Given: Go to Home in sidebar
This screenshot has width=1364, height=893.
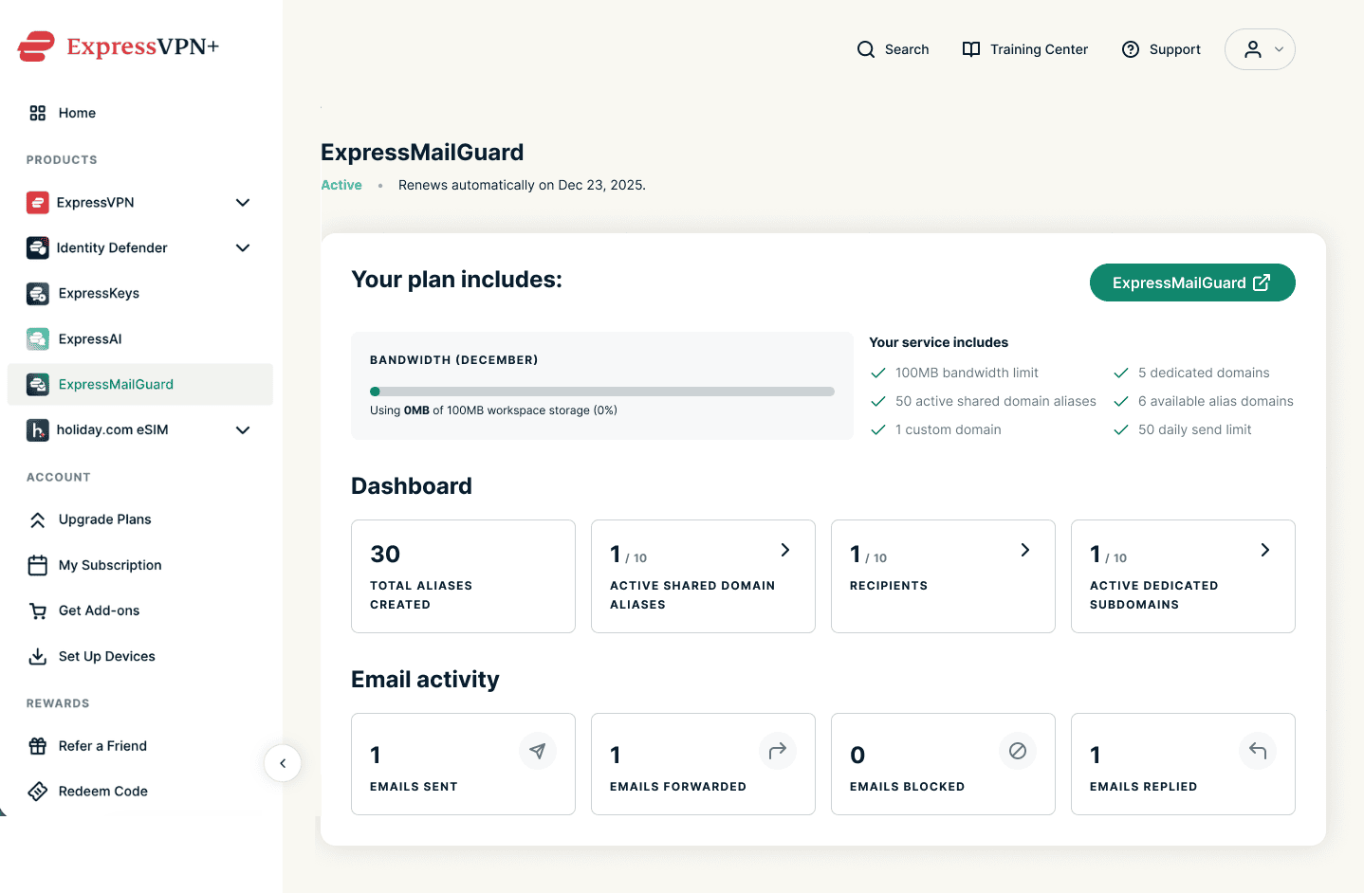Looking at the screenshot, I should [140, 113].
